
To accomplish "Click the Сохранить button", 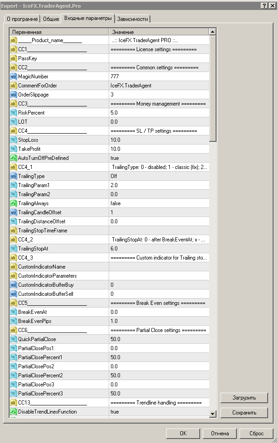I will 244,413.
